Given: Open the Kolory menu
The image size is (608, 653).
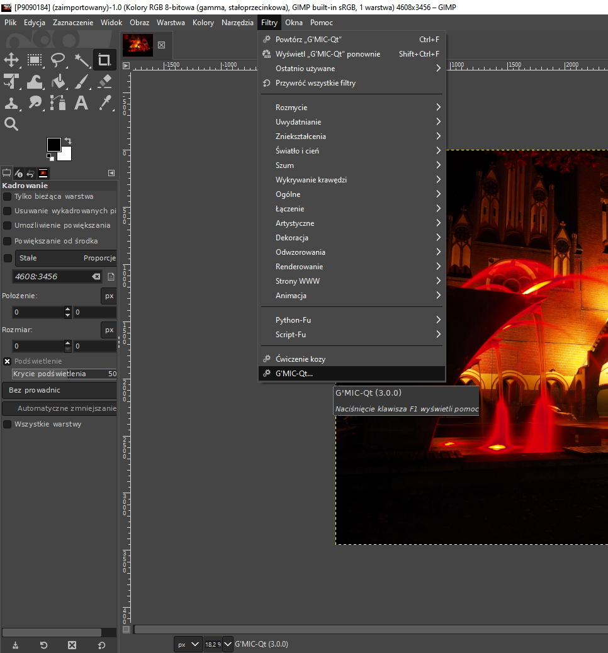Looking at the screenshot, I should pos(203,23).
